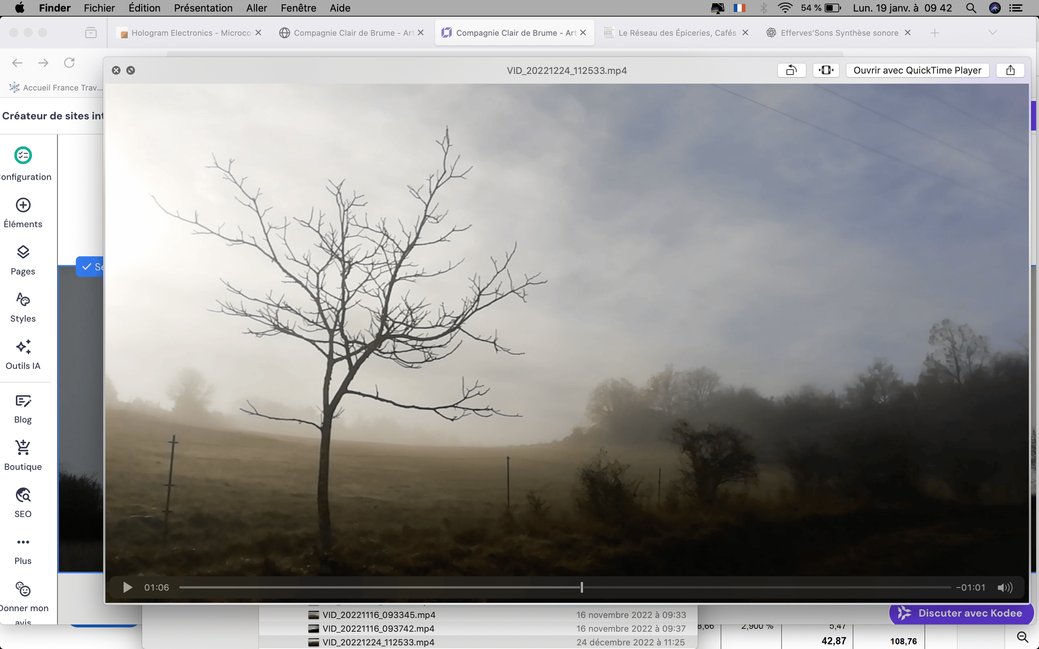Open Outils IA in the sidebar
This screenshot has height=649, width=1039.
23,354
